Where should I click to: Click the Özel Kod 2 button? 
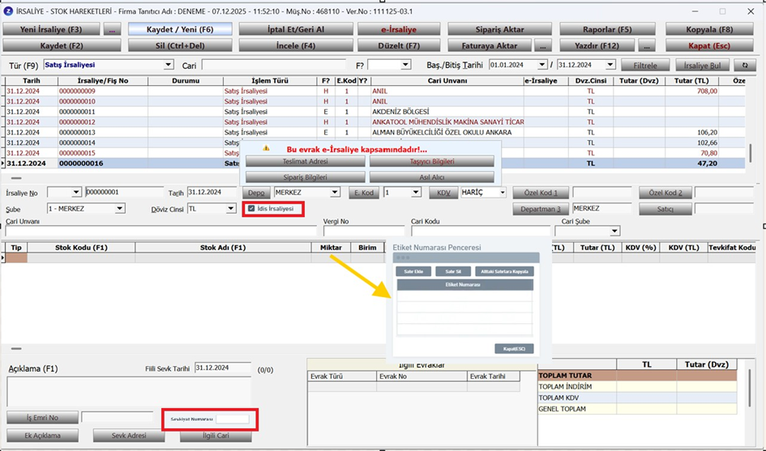click(665, 193)
